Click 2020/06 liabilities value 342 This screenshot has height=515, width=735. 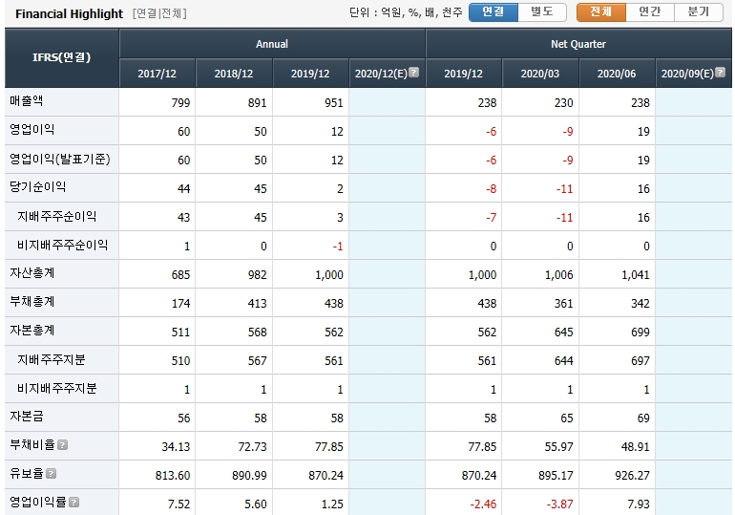tap(640, 304)
